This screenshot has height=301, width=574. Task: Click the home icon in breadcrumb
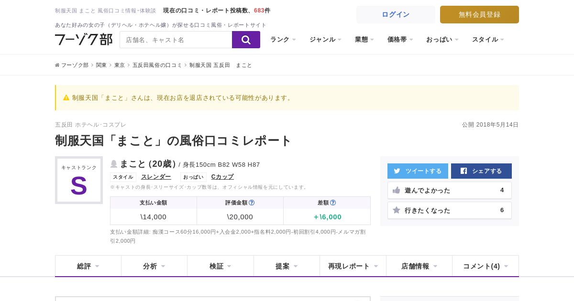pyautogui.click(x=57, y=65)
